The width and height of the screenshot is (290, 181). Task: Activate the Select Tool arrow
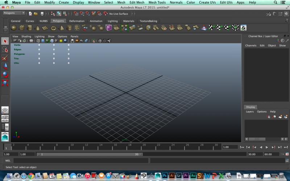pos(5,41)
